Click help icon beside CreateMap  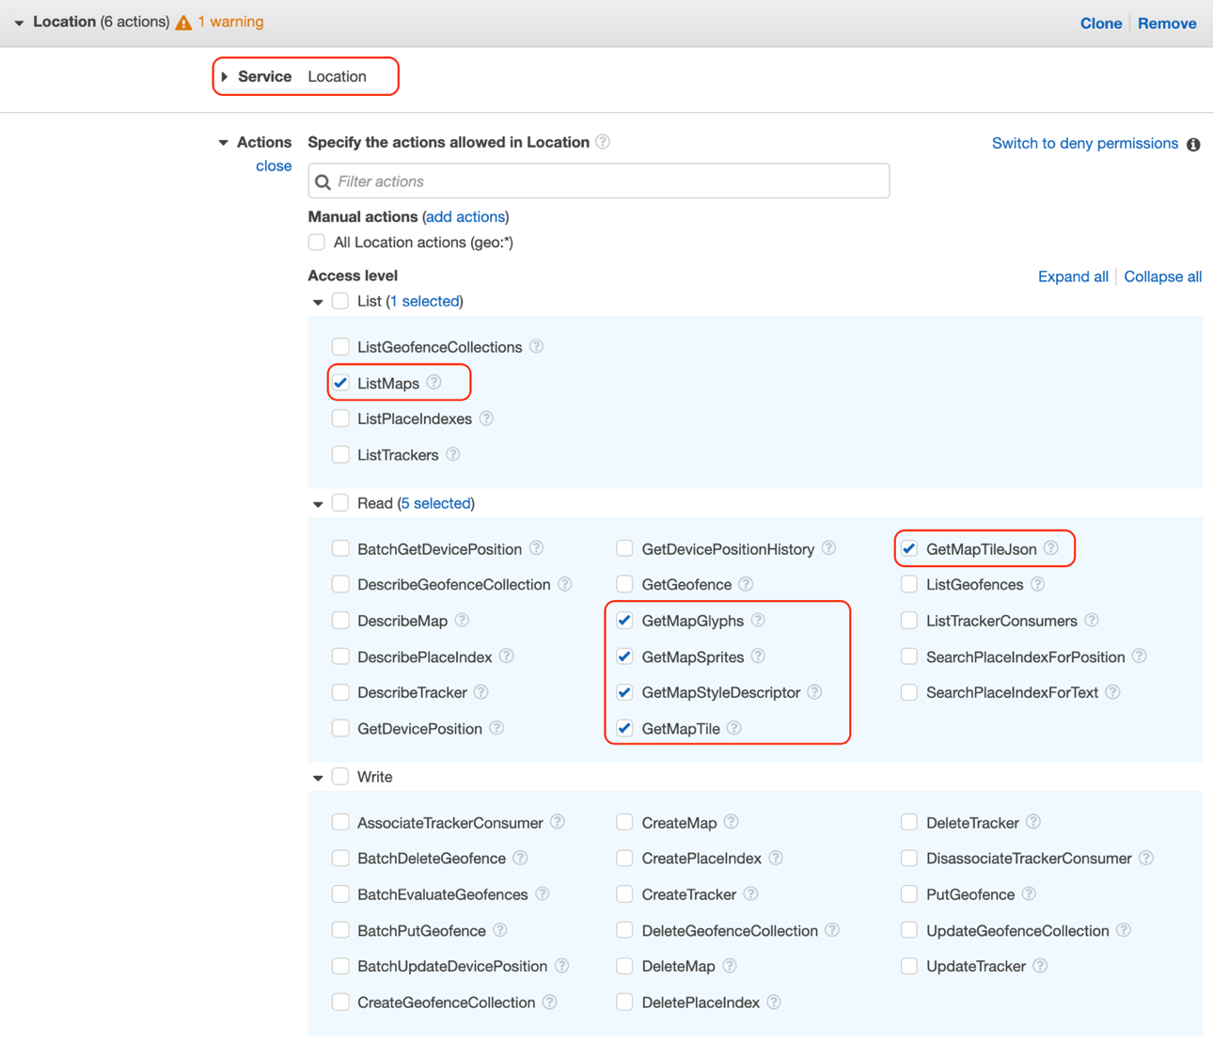(x=732, y=822)
